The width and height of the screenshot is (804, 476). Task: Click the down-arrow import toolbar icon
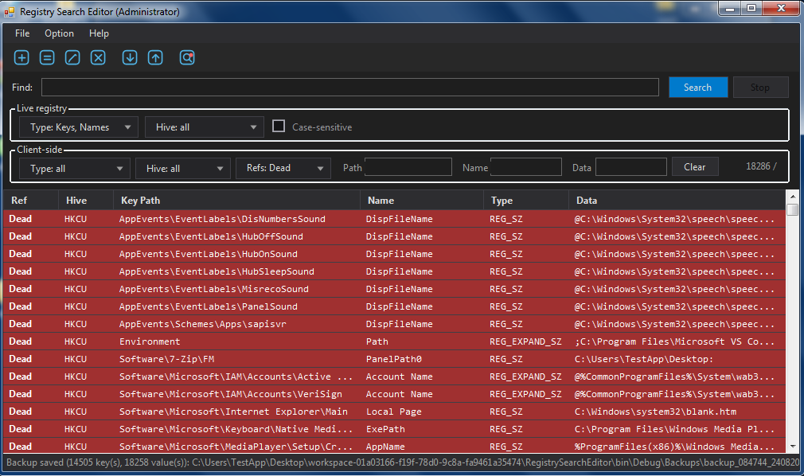[130, 57]
